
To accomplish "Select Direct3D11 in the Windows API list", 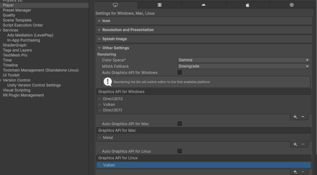I will pyautogui.click(x=204, y=110).
